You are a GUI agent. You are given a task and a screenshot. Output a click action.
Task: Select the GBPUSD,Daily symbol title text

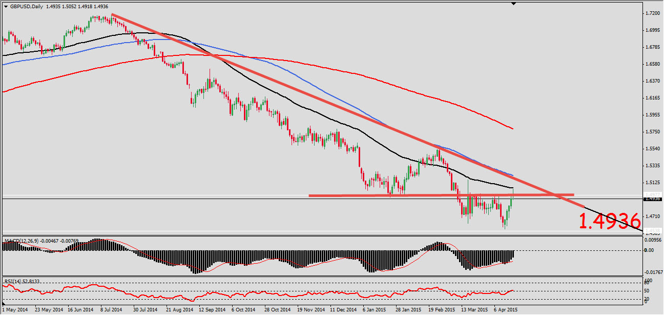[x=26, y=7]
